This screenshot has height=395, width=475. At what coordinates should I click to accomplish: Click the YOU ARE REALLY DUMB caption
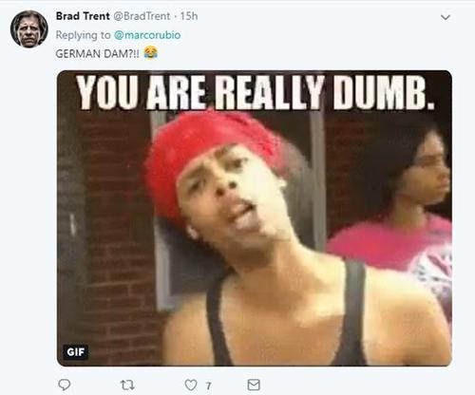pyautogui.click(x=256, y=93)
